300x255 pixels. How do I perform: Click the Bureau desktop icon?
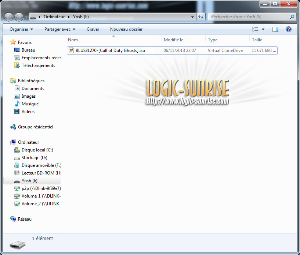click(x=17, y=50)
